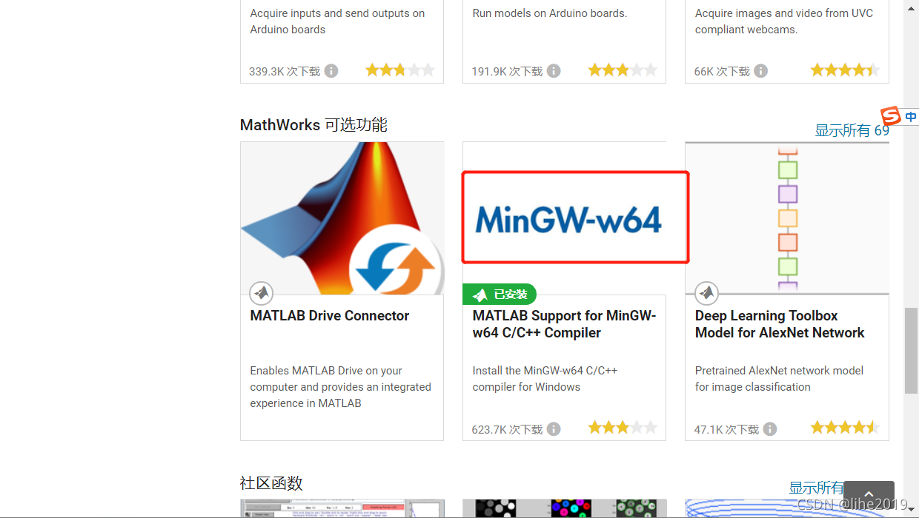Click 'Acquire inputs and send outputs on Arduino boards' text
919x518 pixels.
tap(337, 21)
